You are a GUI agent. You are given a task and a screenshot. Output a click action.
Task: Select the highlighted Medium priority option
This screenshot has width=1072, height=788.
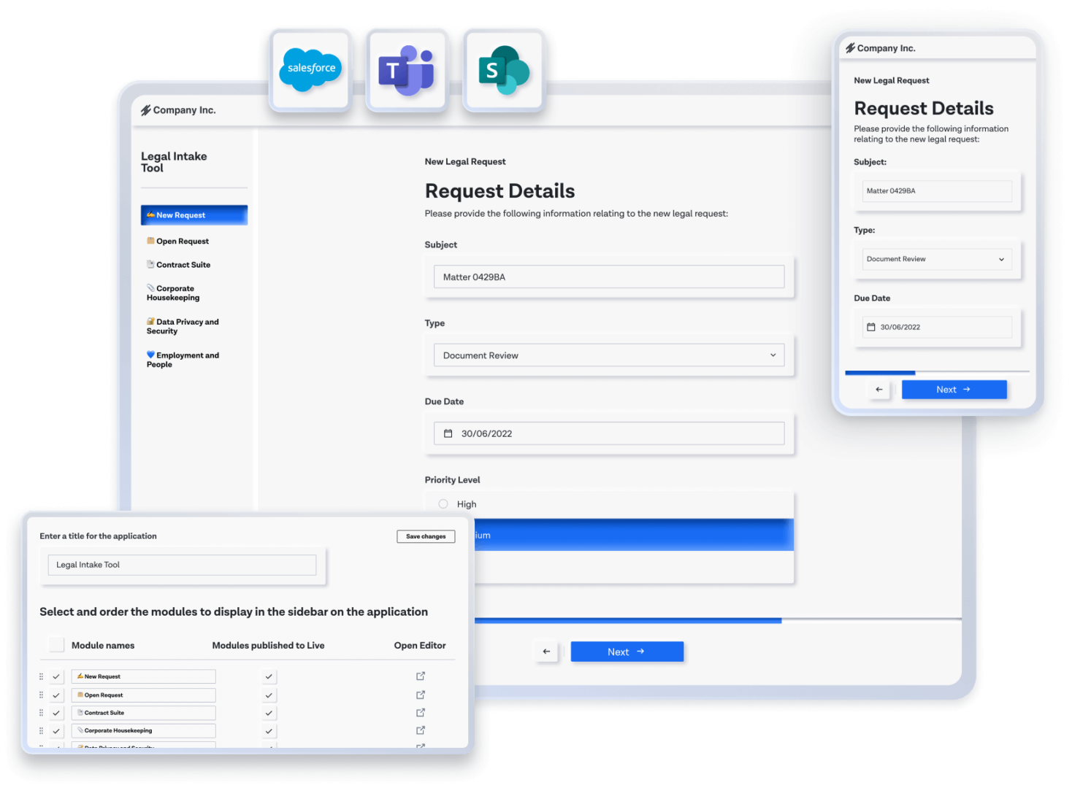coord(633,535)
